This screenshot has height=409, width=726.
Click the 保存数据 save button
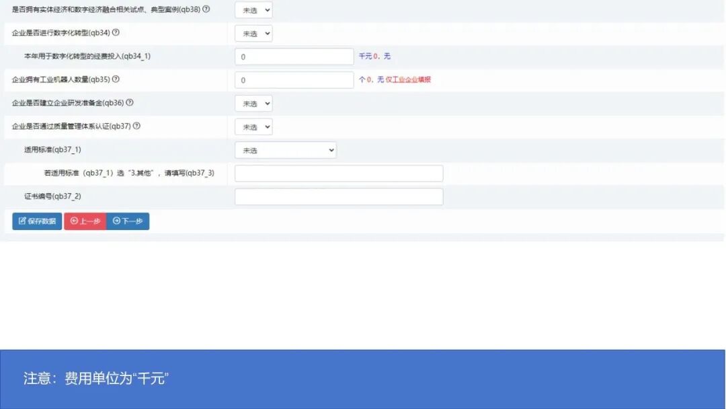tap(35, 220)
